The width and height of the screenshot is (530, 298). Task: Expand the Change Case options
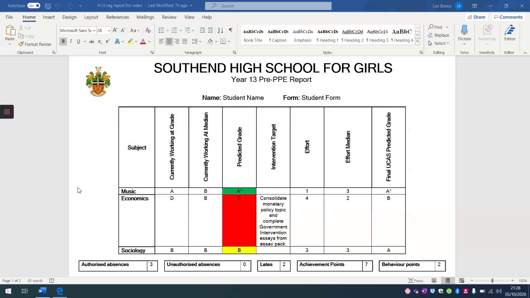134,30
